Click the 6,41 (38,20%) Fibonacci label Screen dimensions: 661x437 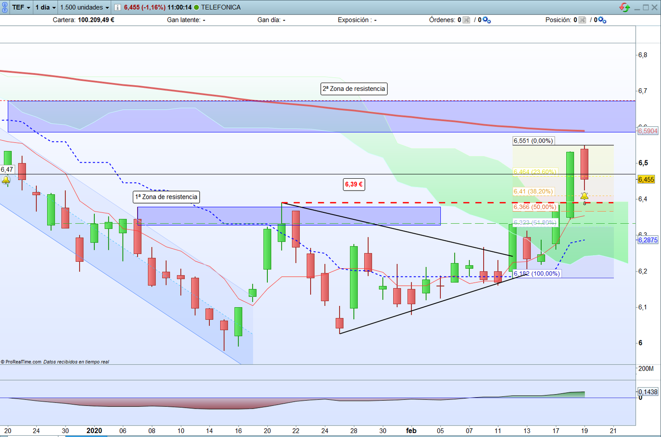point(533,191)
